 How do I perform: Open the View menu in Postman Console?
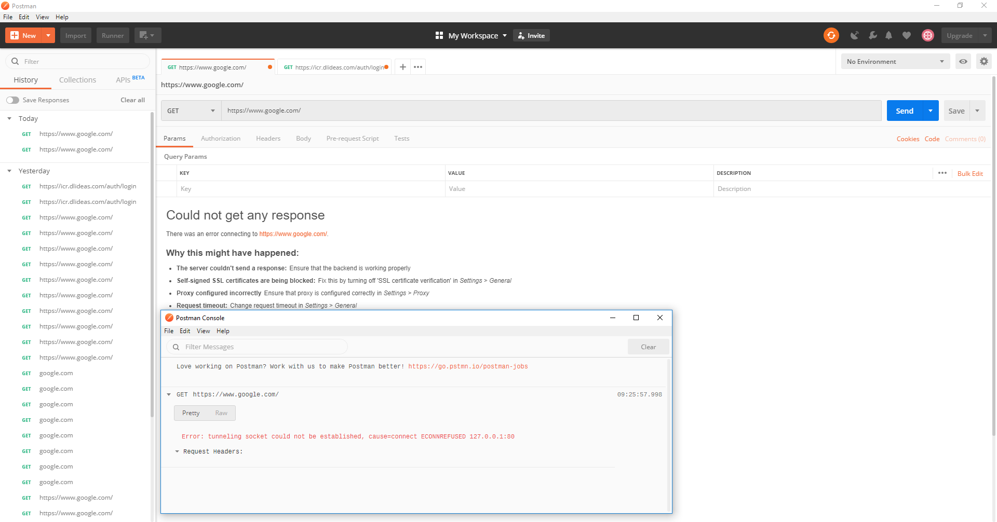click(203, 331)
